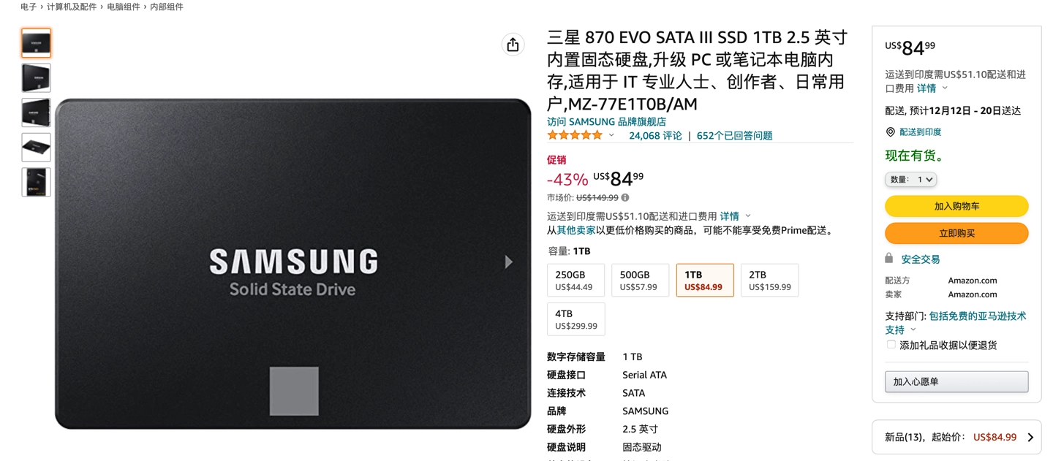Select the fifth product thumbnail with box

coord(36,182)
